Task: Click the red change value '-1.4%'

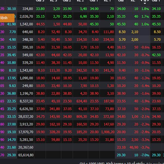Action: [145, 86]
